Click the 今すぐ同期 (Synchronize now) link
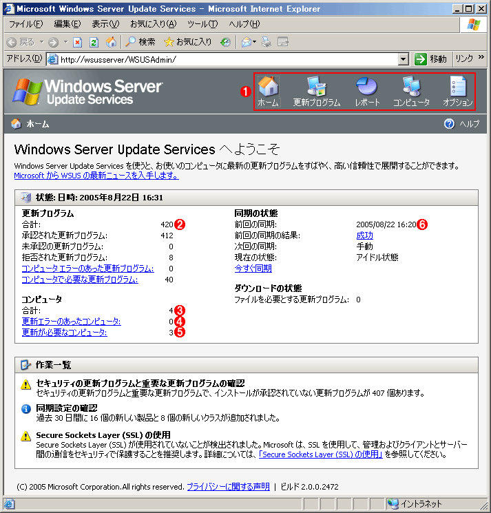The width and height of the screenshot is (491, 513). 253,269
